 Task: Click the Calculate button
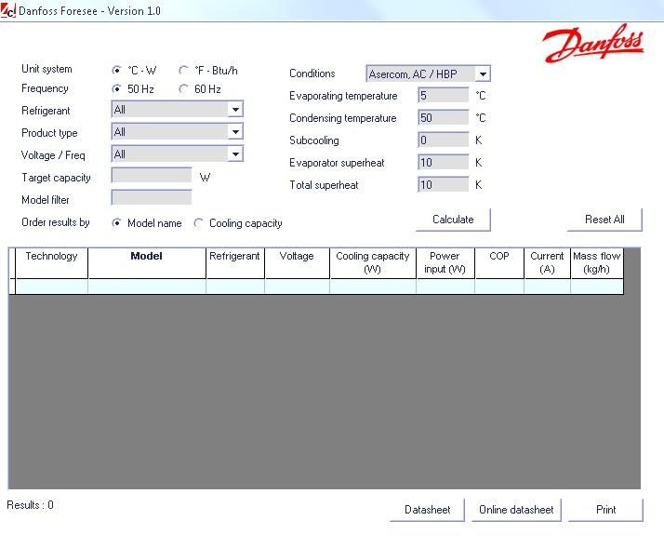point(453,220)
